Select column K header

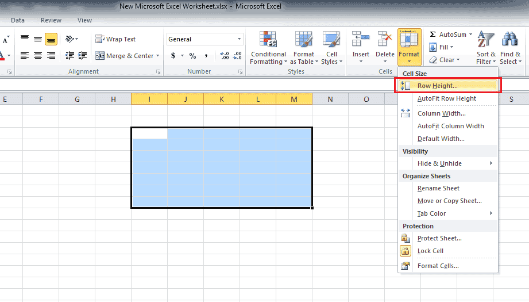click(222, 100)
